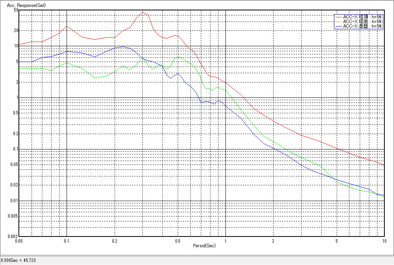This screenshot has width=394, height=265.
Task: Click the 0.002 tick label on the vertical axis
Action: [13, 236]
